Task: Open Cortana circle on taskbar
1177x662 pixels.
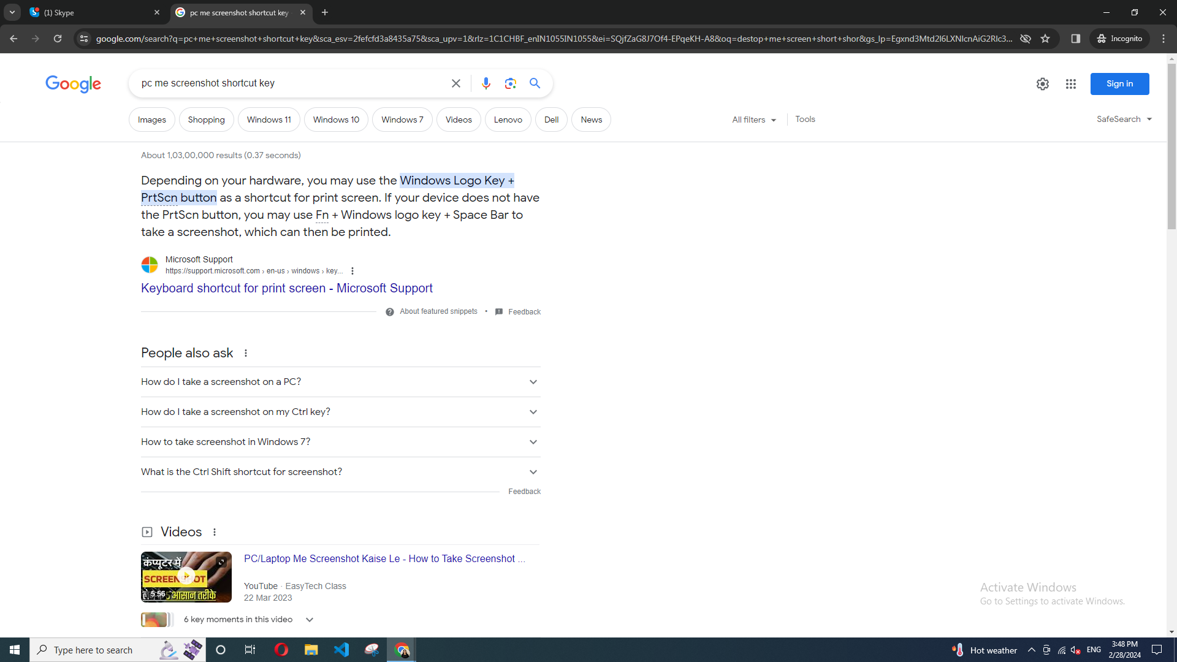Action: (221, 650)
